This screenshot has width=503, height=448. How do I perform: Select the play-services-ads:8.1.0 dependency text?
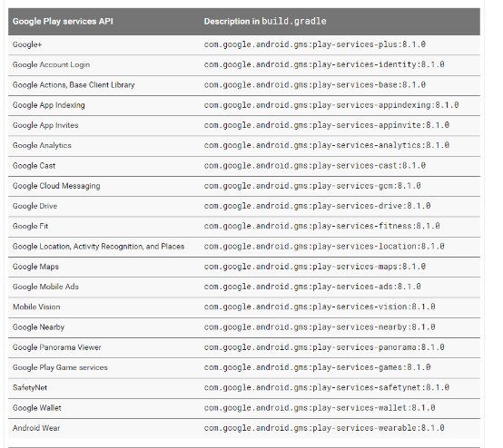tap(312, 287)
